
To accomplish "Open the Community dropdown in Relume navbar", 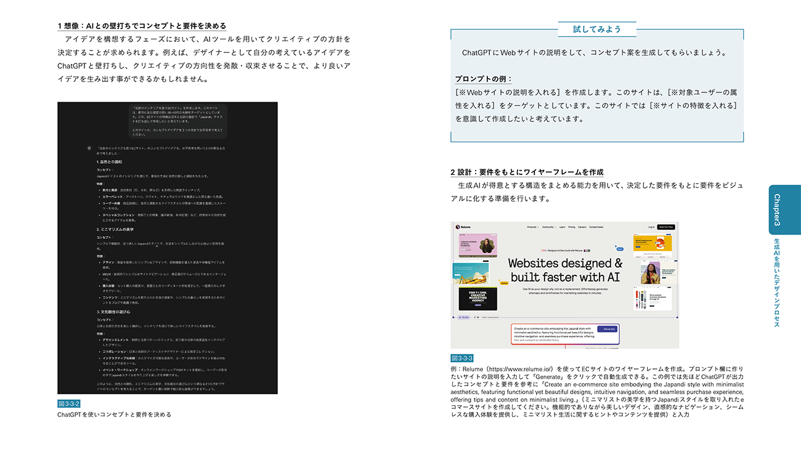I will [549, 227].
